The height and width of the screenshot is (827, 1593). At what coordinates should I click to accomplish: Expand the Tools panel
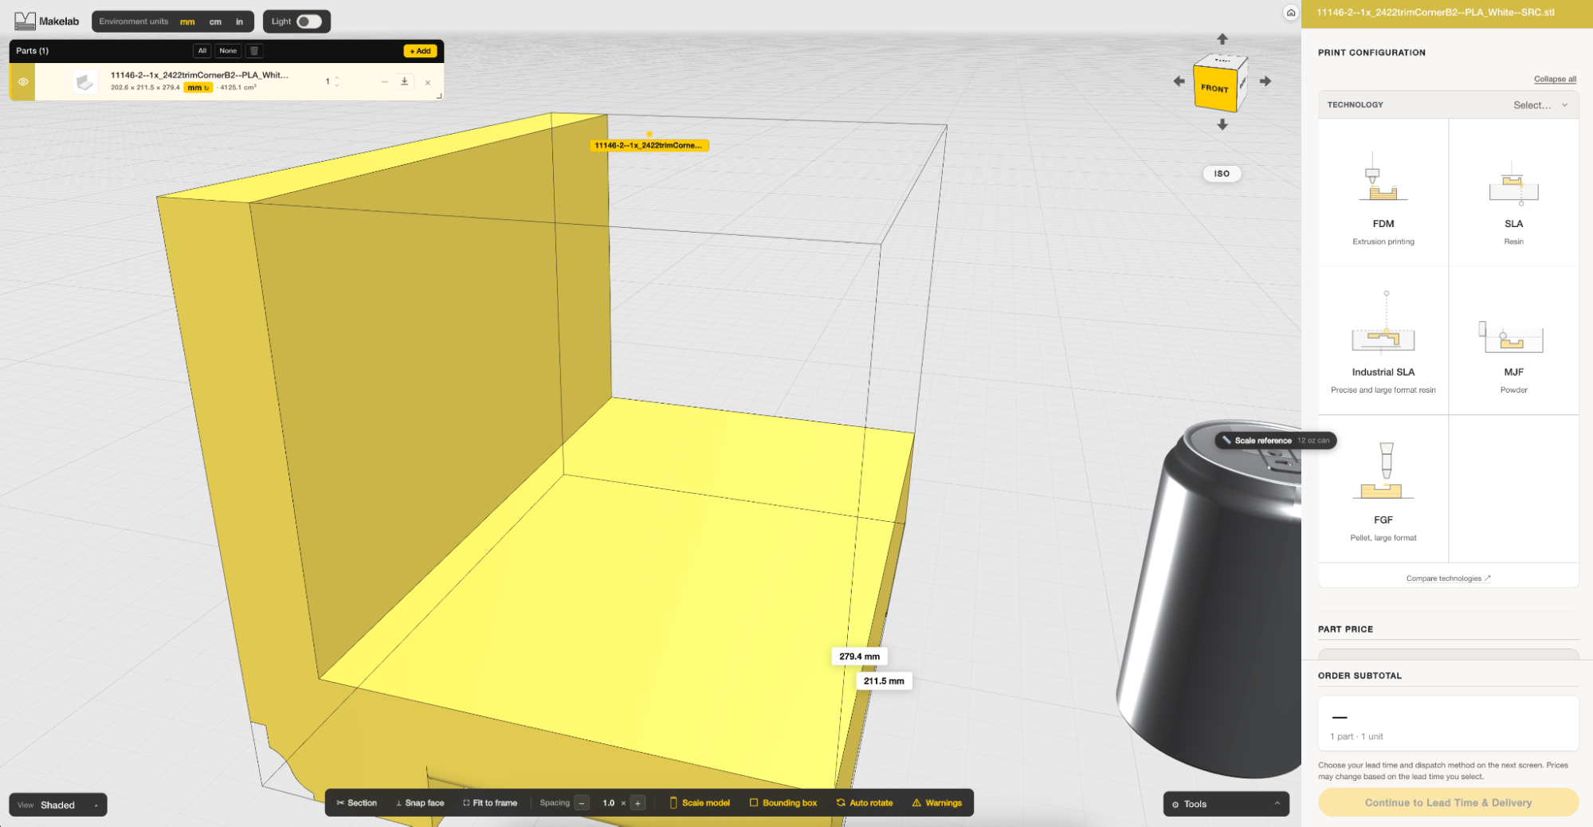pos(1226,804)
